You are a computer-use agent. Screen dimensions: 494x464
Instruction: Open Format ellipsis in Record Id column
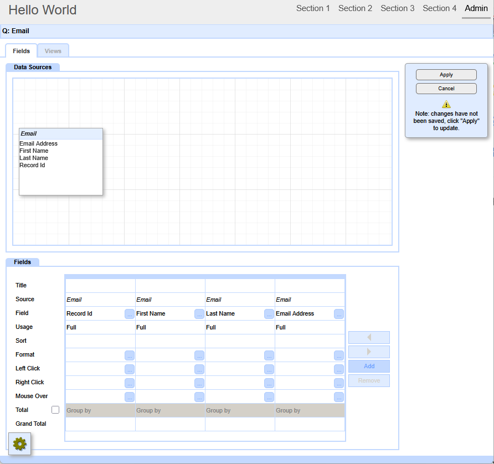[130, 355]
